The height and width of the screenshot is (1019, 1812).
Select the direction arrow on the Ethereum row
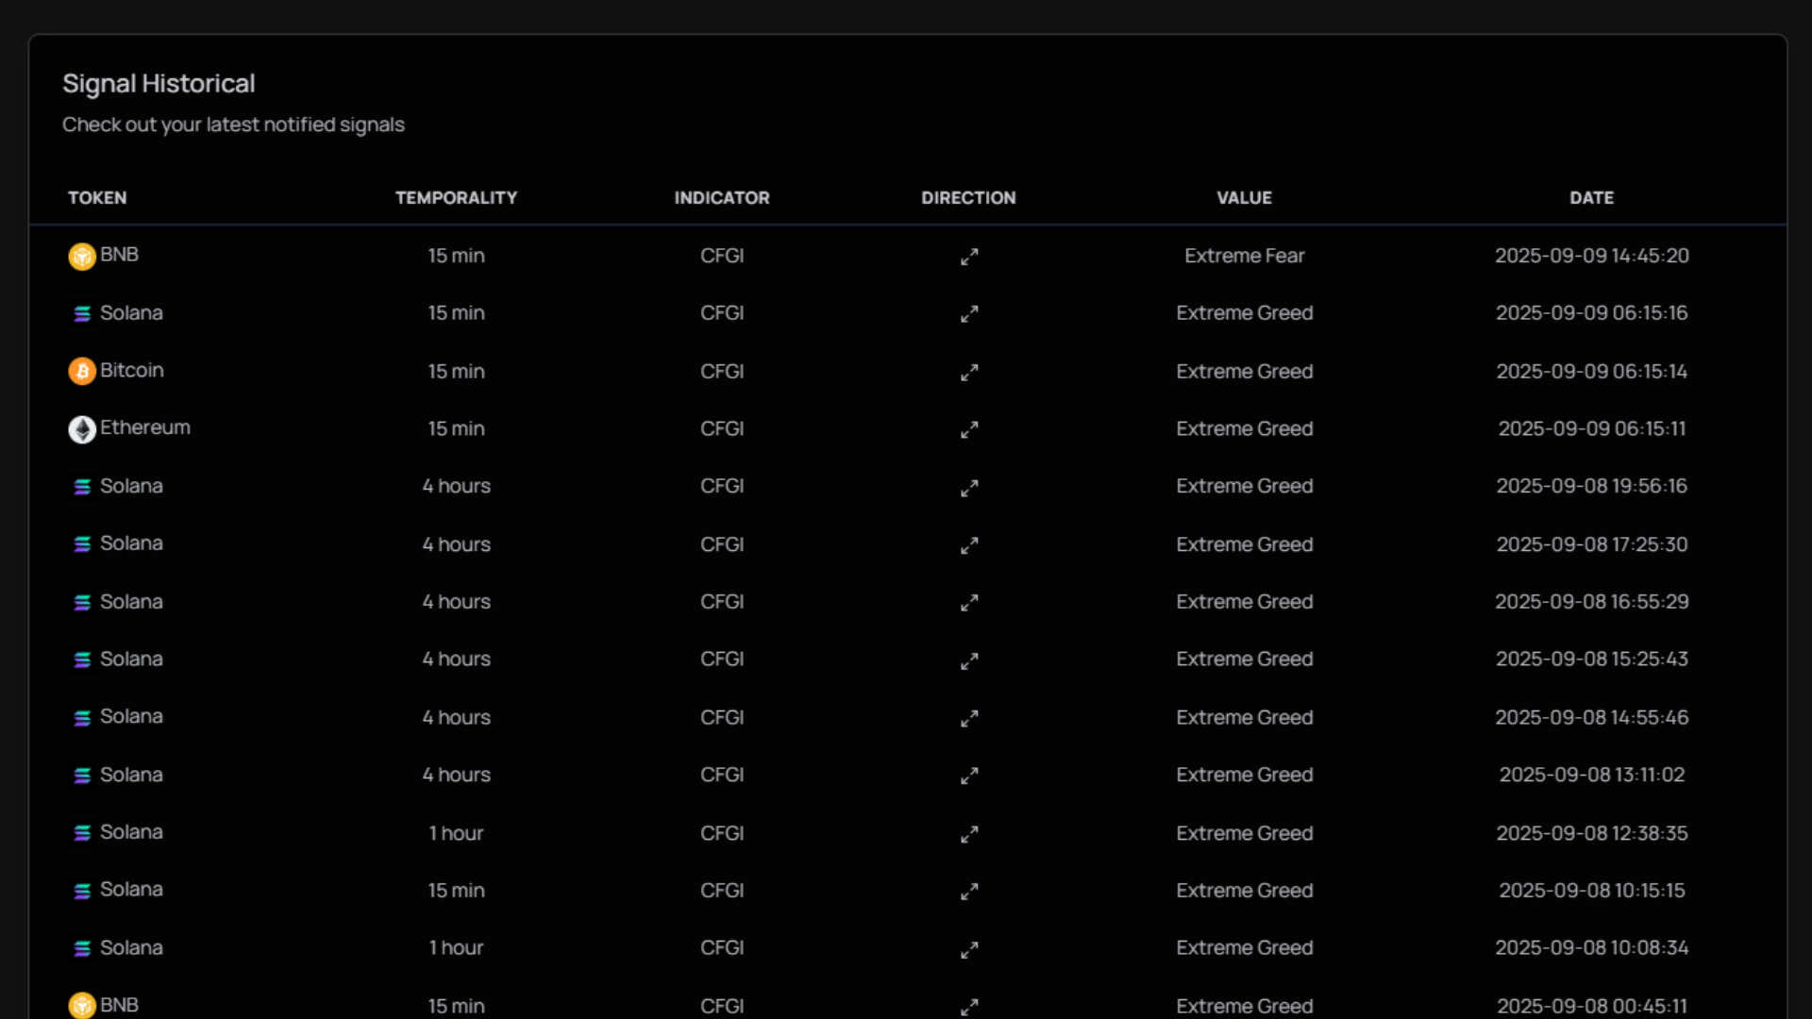tap(969, 429)
